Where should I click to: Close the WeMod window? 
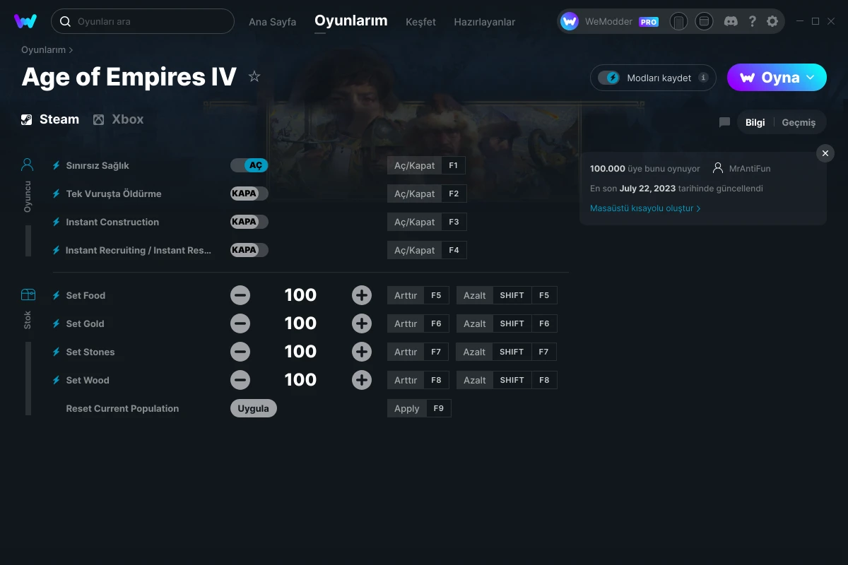click(x=832, y=21)
